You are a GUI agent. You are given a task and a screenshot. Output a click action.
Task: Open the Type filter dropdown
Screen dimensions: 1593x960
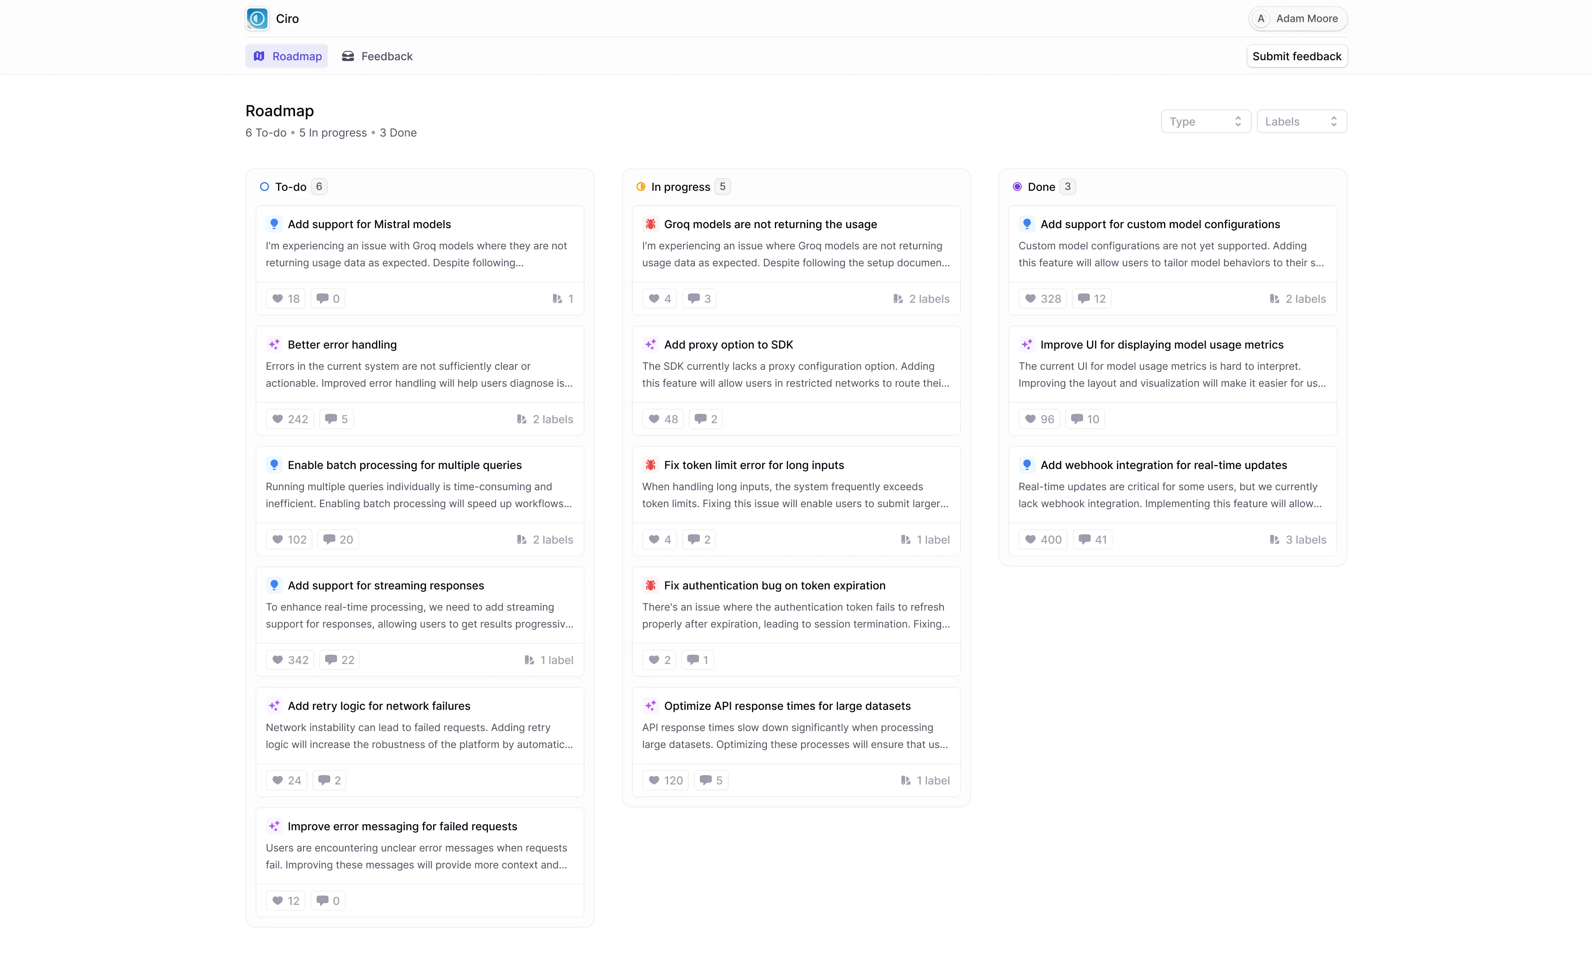click(1206, 122)
